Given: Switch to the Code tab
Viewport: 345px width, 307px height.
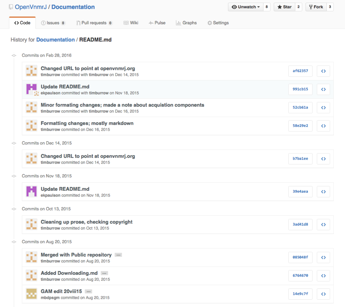Looking at the screenshot, I should tap(22, 23).
